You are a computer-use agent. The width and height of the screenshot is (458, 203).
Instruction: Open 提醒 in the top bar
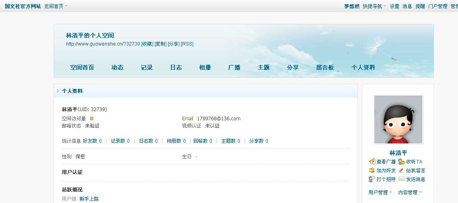click(x=420, y=6)
